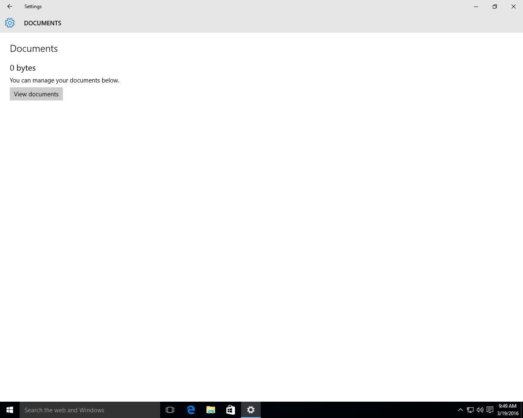Open the Action Center notifications icon
523x418 pixels.
tap(490, 410)
